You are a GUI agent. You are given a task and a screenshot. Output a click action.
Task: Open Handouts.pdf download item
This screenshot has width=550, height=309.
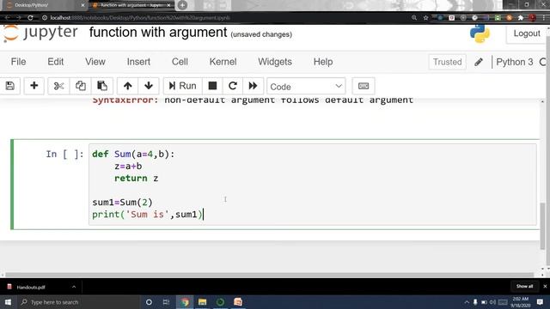31,288
